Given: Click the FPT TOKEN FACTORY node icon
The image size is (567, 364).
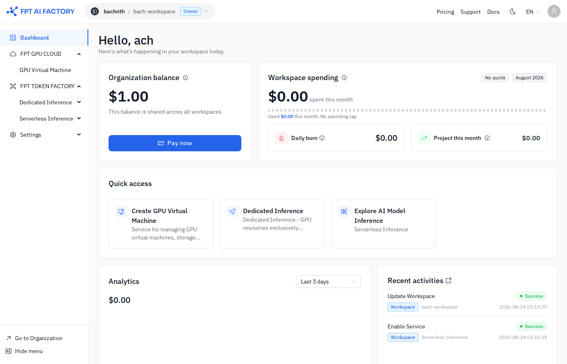Looking at the screenshot, I should pos(13,86).
